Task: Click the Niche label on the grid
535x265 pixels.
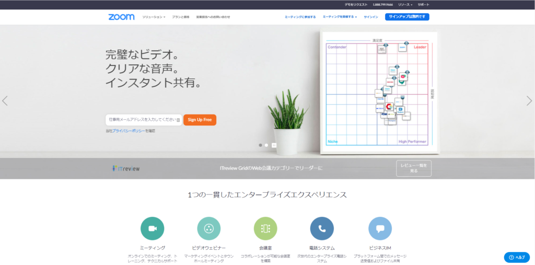Action: pos(333,141)
